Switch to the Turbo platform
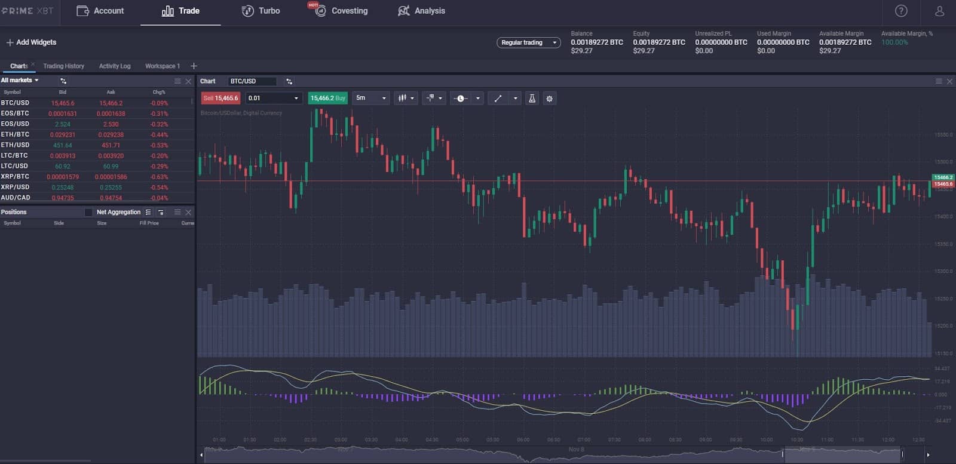956x464 pixels. pyautogui.click(x=261, y=11)
